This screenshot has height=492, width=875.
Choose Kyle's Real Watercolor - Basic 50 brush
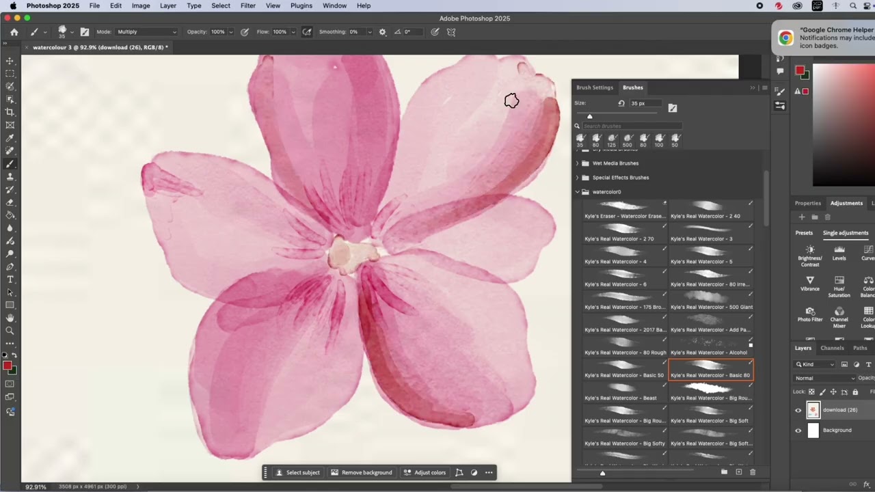[624, 370]
